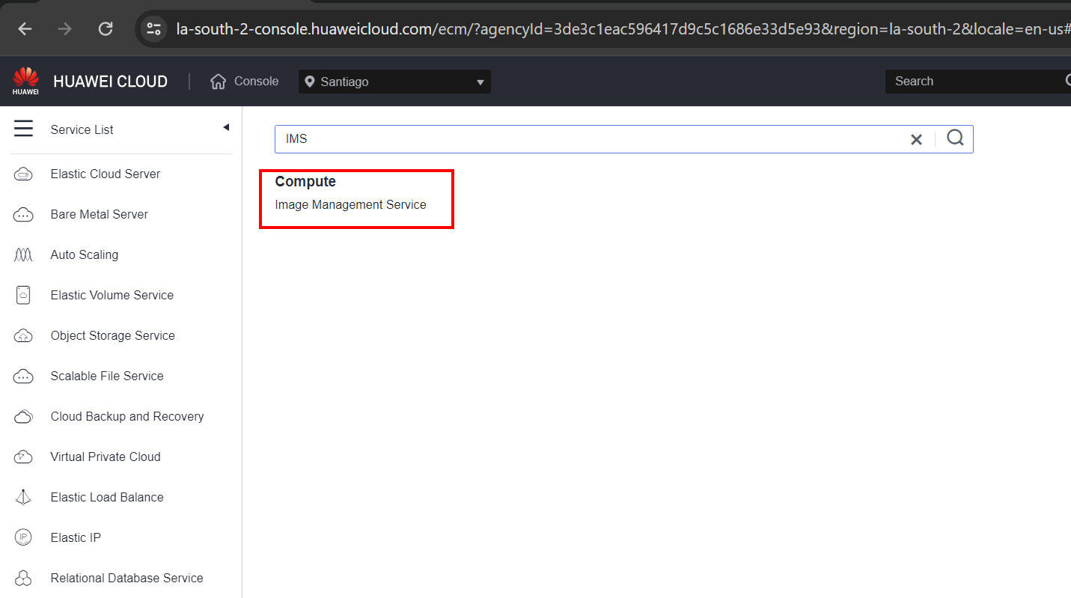The width and height of the screenshot is (1071, 598).
Task: Click the top Search input field
Action: tap(973, 82)
